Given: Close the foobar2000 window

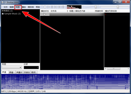Looking at the screenshot, I should 126,2.
